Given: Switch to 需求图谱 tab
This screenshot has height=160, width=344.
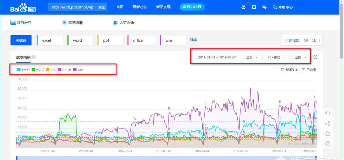Looking at the screenshot, I should 72,23.
